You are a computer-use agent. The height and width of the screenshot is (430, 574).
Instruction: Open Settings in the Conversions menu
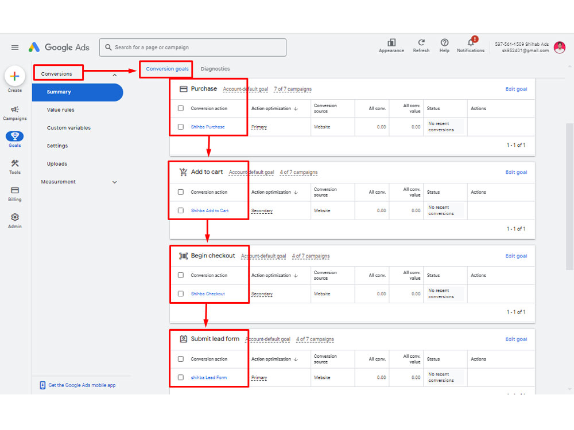click(57, 146)
